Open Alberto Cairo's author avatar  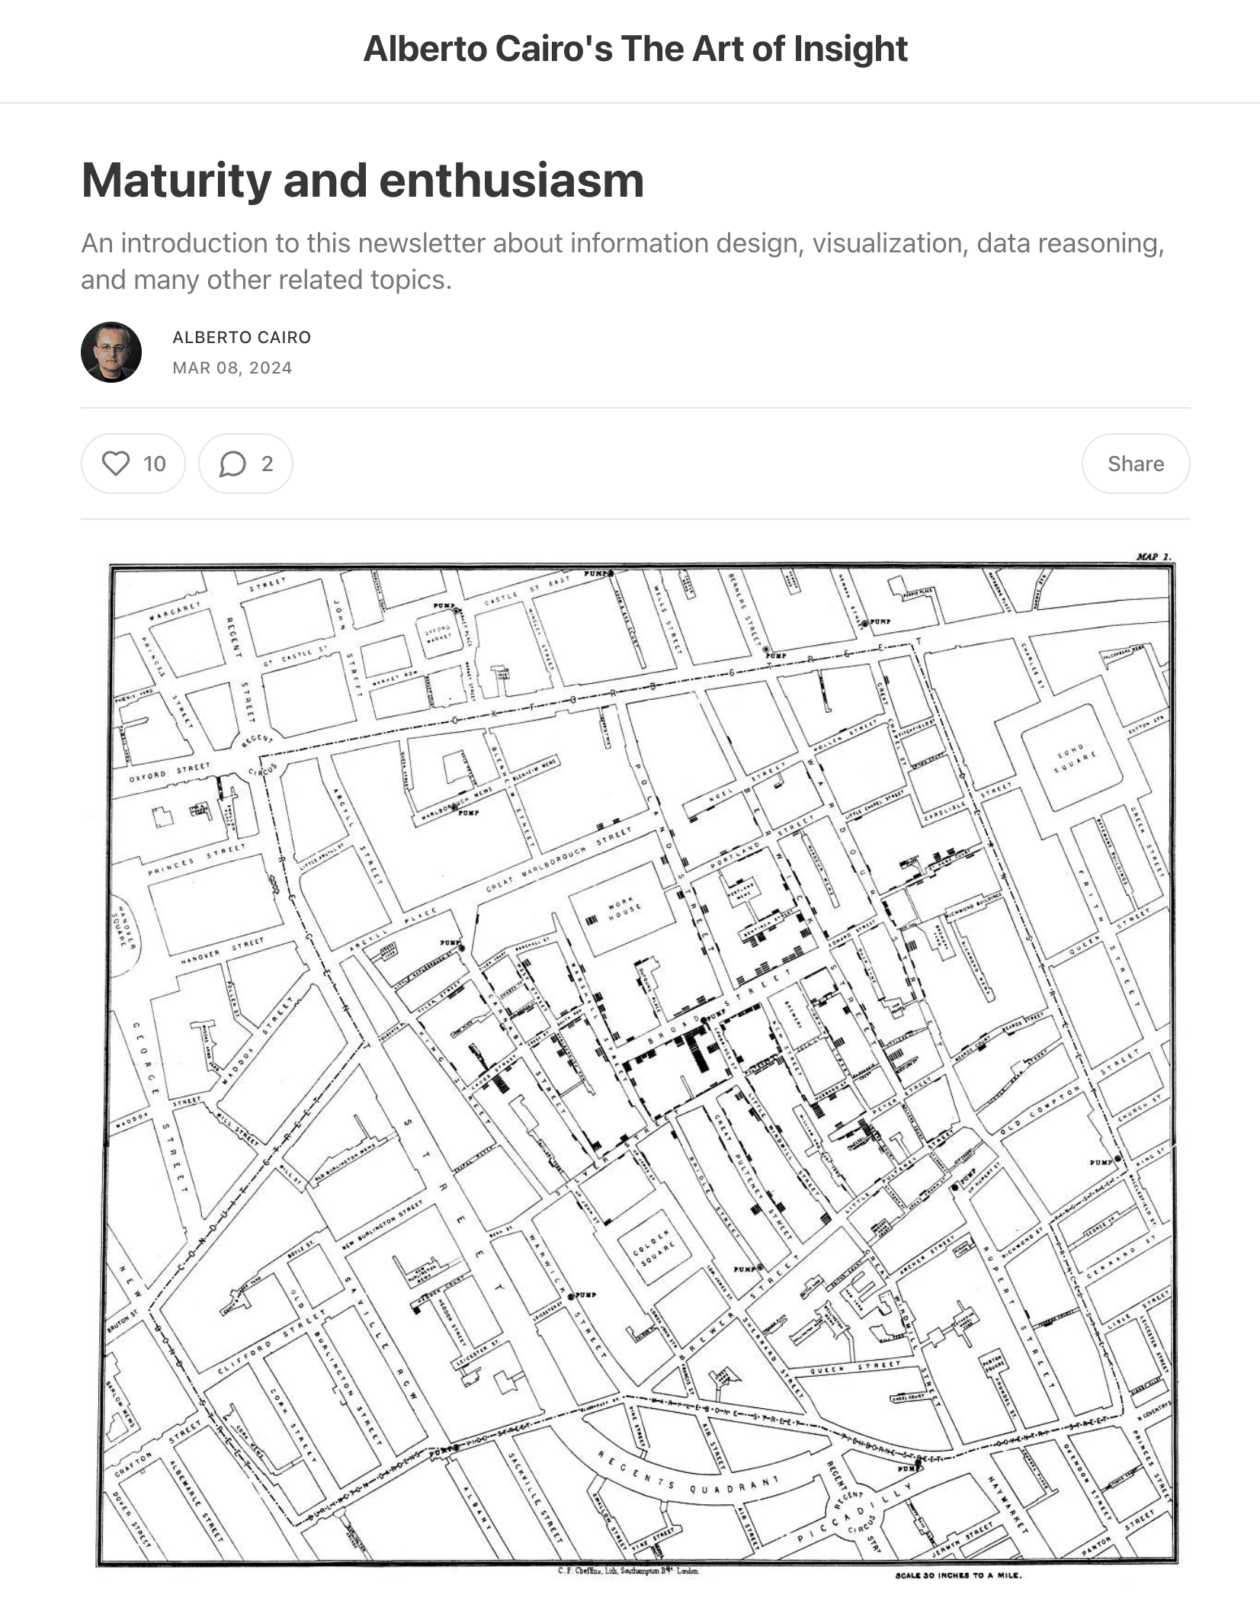[x=111, y=351]
